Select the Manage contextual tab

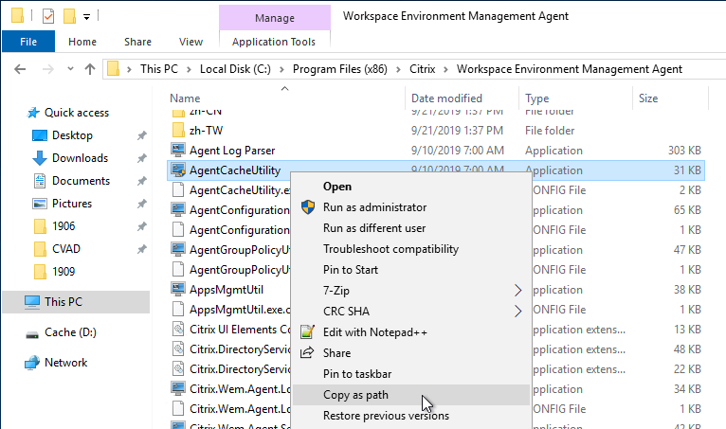(275, 18)
